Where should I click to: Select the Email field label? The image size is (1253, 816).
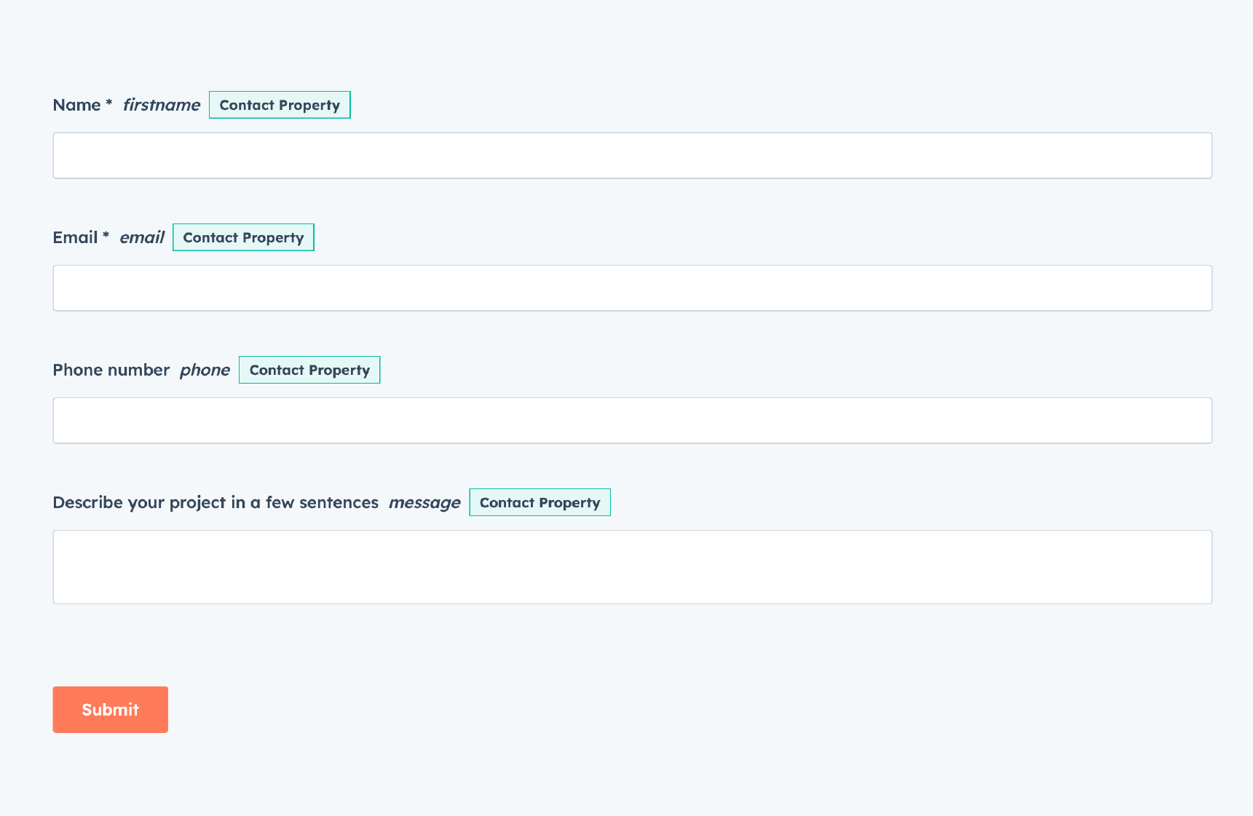click(x=76, y=237)
